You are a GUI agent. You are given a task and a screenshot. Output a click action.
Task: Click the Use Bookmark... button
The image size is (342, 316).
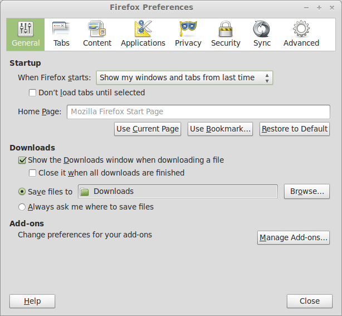point(220,129)
